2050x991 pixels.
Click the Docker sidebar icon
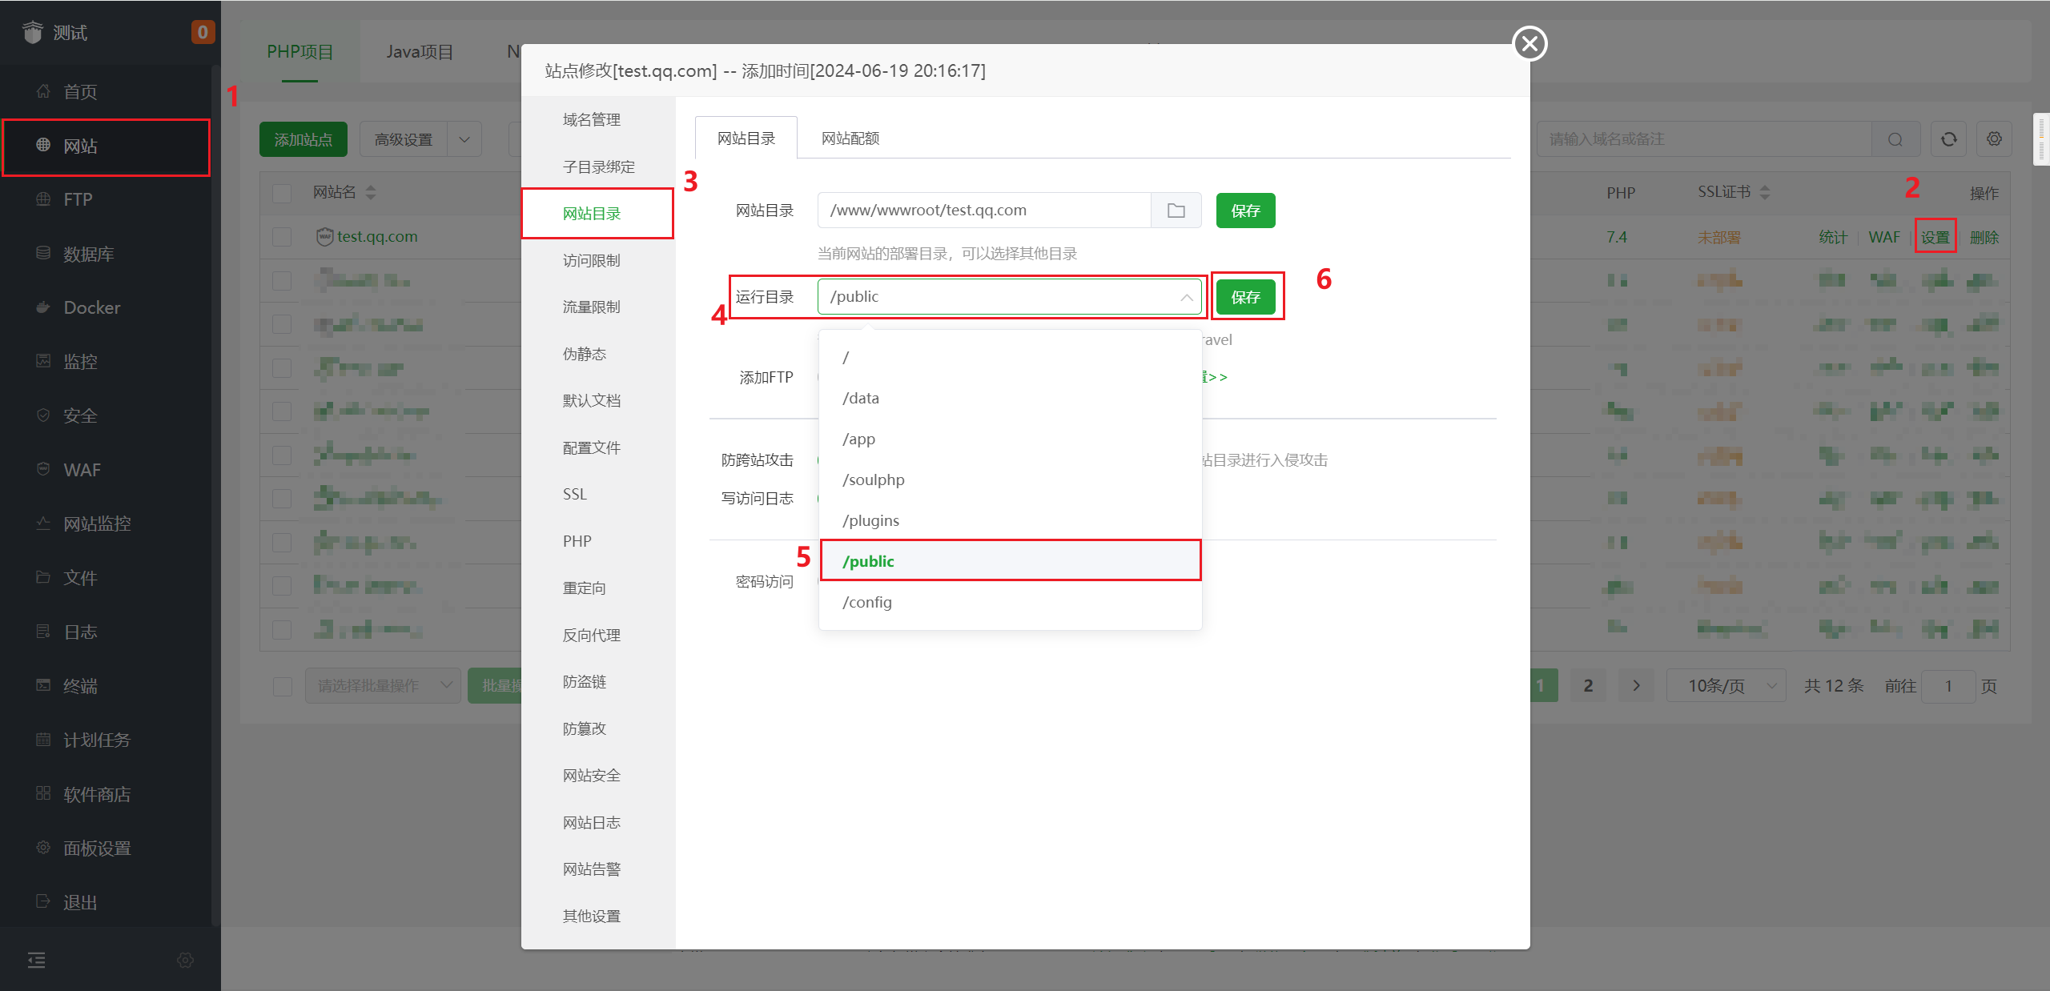click(43, 307)
